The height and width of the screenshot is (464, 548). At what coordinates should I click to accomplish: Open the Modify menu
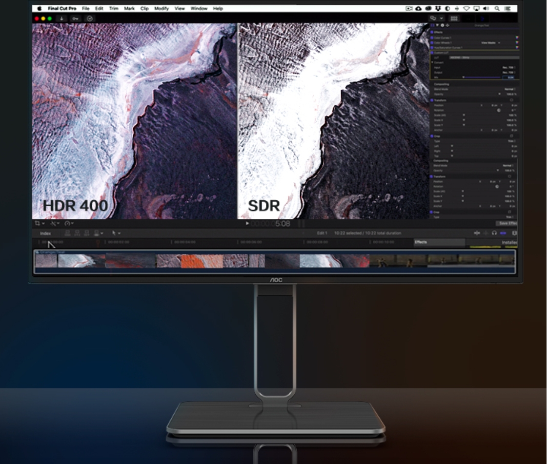(x=161, y=9)
